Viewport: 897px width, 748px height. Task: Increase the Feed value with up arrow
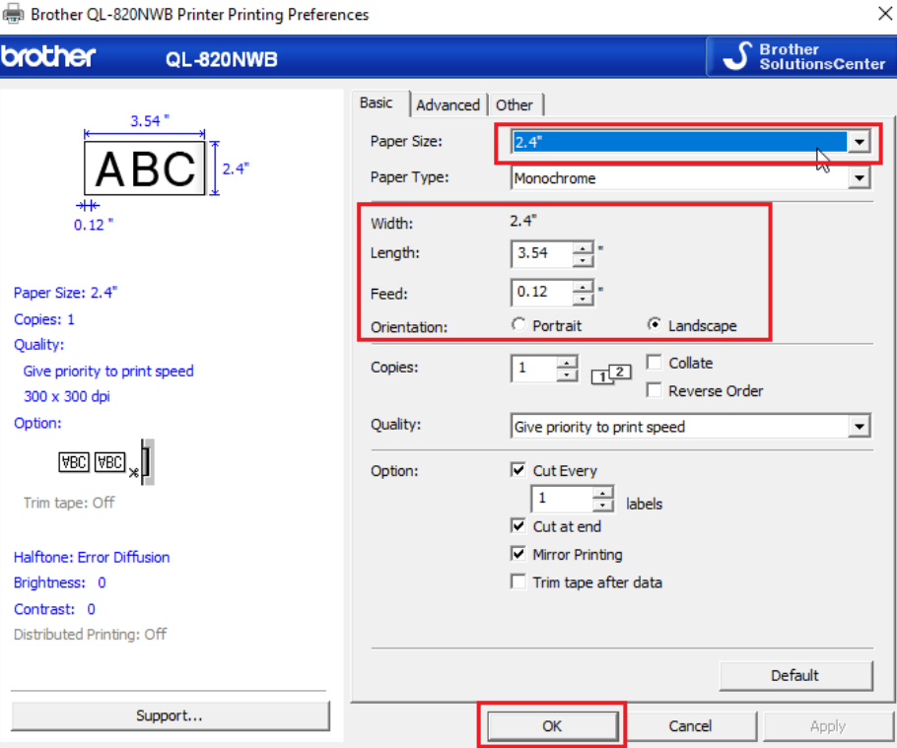click(x=583, y=287)
